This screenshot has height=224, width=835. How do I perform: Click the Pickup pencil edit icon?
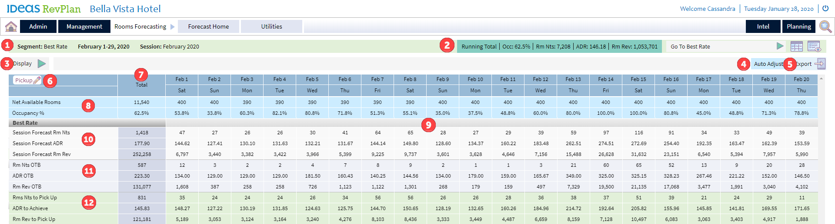pyautogui.click(x=37, y=80)
